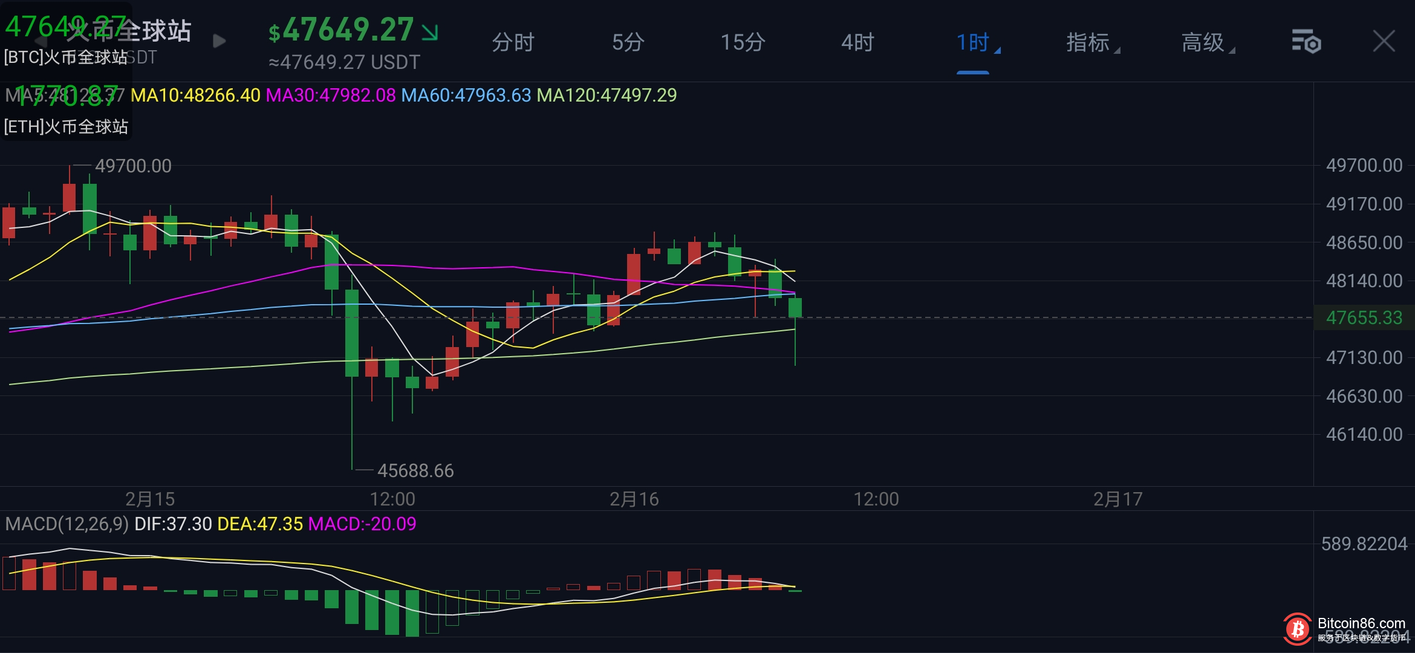Open the chart settings icon

1306,42
